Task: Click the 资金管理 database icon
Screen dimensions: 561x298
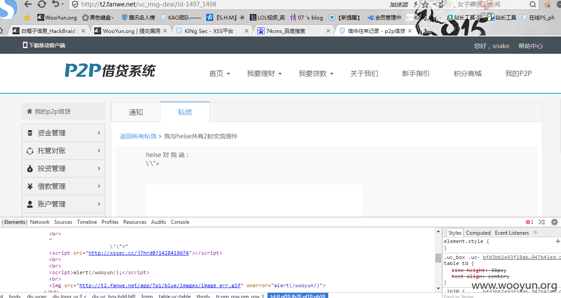Action: [x=30, y=133]
